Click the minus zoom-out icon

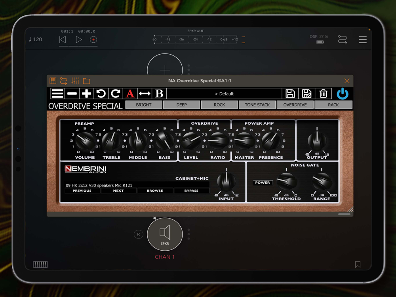coord(72,94)
